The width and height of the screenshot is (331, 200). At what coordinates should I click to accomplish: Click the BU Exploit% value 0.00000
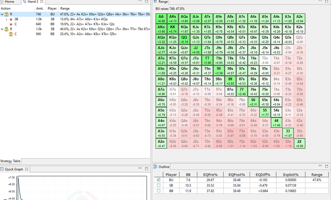click(291, 180)
